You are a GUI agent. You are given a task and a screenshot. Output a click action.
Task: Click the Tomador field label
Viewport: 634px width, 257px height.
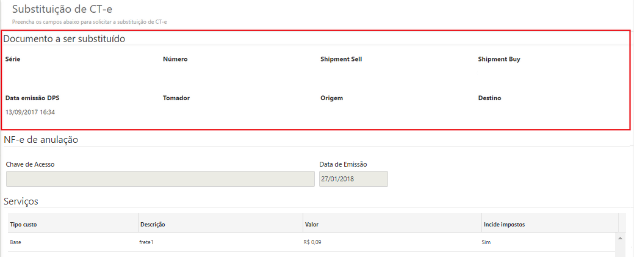click(x=177, y=98)
